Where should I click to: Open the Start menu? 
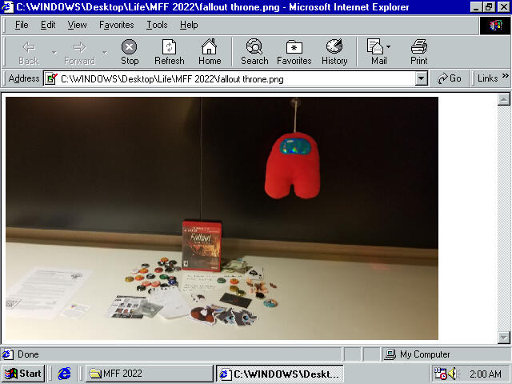click(x=23, y=374)
